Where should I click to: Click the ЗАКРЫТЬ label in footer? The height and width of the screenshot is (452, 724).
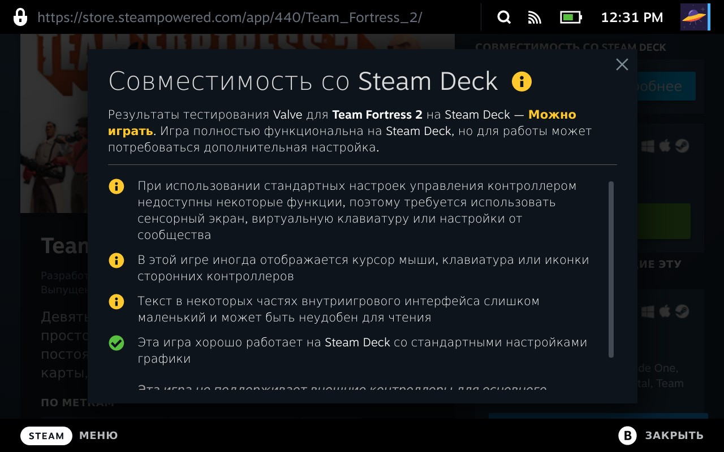click(674, 436)
